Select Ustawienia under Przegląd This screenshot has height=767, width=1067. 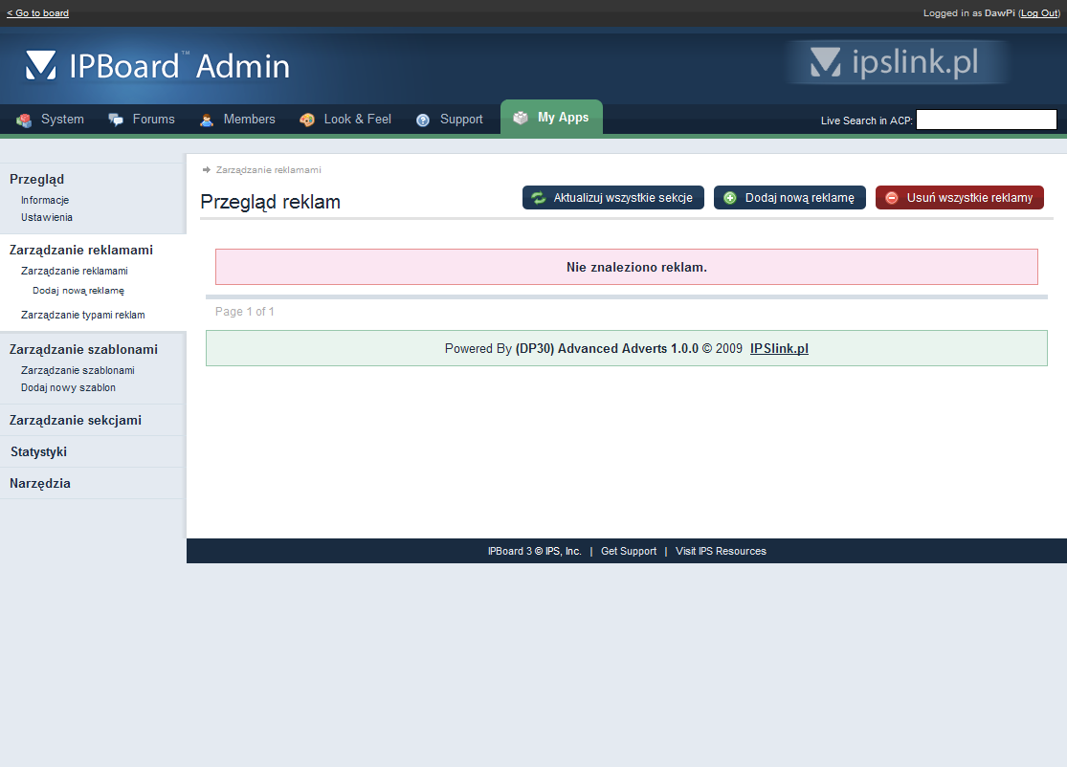47,217
